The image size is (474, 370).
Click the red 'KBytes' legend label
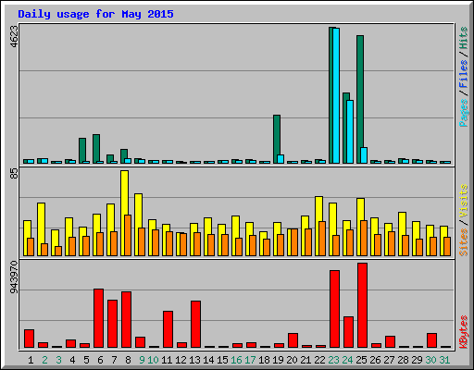click(x=464, y=332)
